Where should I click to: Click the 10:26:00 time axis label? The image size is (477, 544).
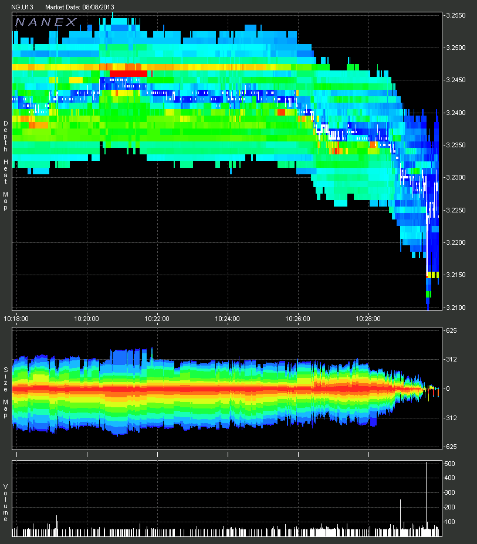point(297,319)
